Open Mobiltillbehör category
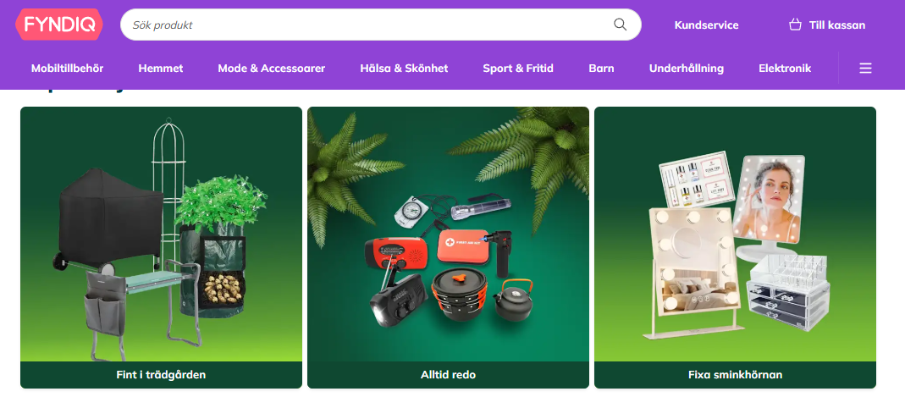 [x=67, y=69]
